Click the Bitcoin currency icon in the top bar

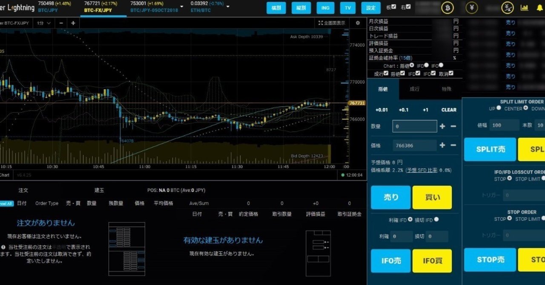[447, 8]
